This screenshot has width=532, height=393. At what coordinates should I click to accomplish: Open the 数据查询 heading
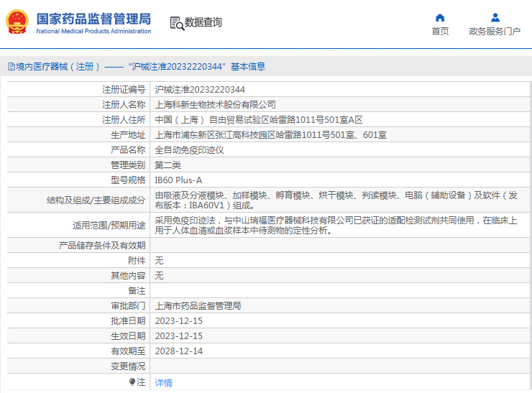203,22
